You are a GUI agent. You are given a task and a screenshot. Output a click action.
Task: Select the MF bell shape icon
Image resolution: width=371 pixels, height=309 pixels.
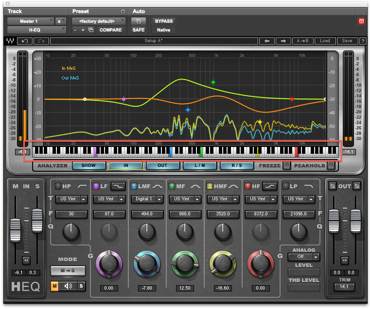195,186
